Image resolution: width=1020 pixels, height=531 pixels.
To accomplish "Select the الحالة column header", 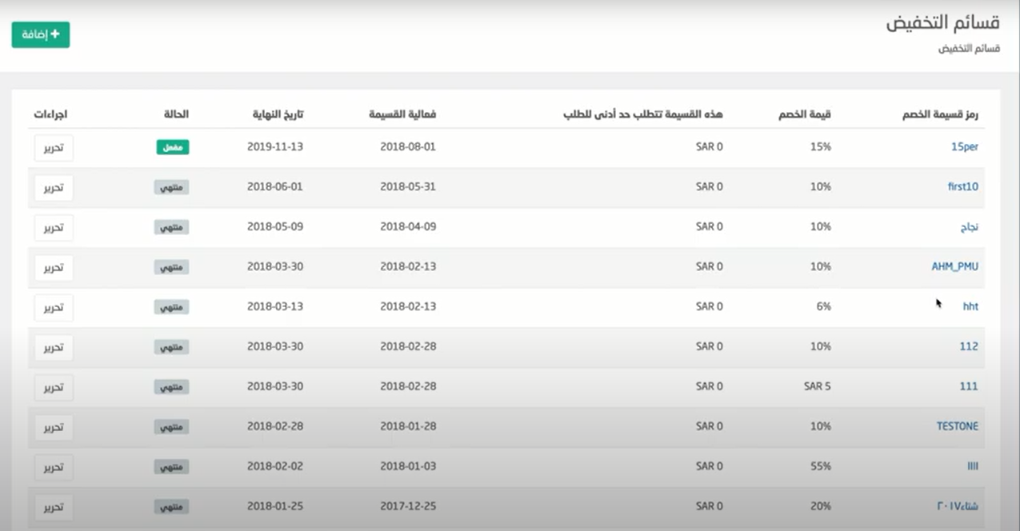I will coord(176,114).
